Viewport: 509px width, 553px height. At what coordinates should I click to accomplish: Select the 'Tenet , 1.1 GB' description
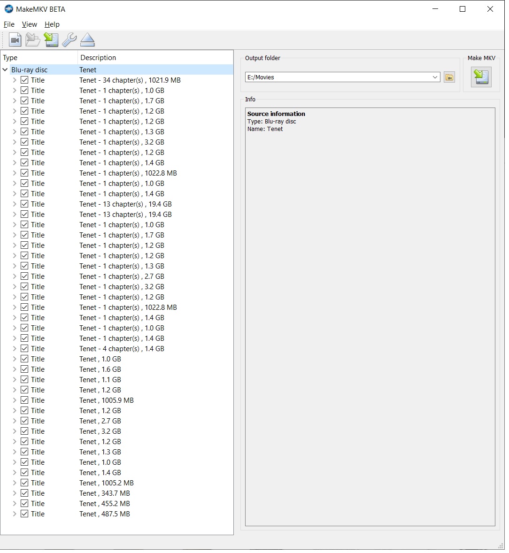(x=100, y=380)
